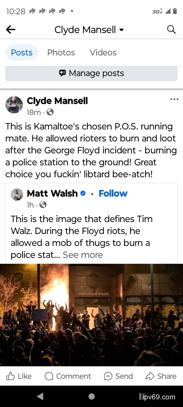Tap the Manage posts button
This screenshot has height=407, width=183.
(x=91, y=73)
